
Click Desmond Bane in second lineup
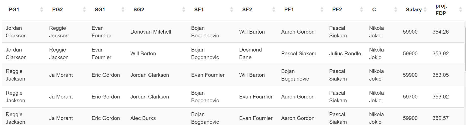click(250, 54)
